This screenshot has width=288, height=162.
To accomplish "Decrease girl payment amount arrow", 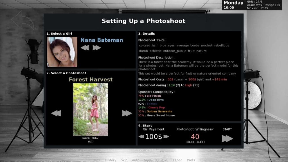I will [x=141, y=136].
